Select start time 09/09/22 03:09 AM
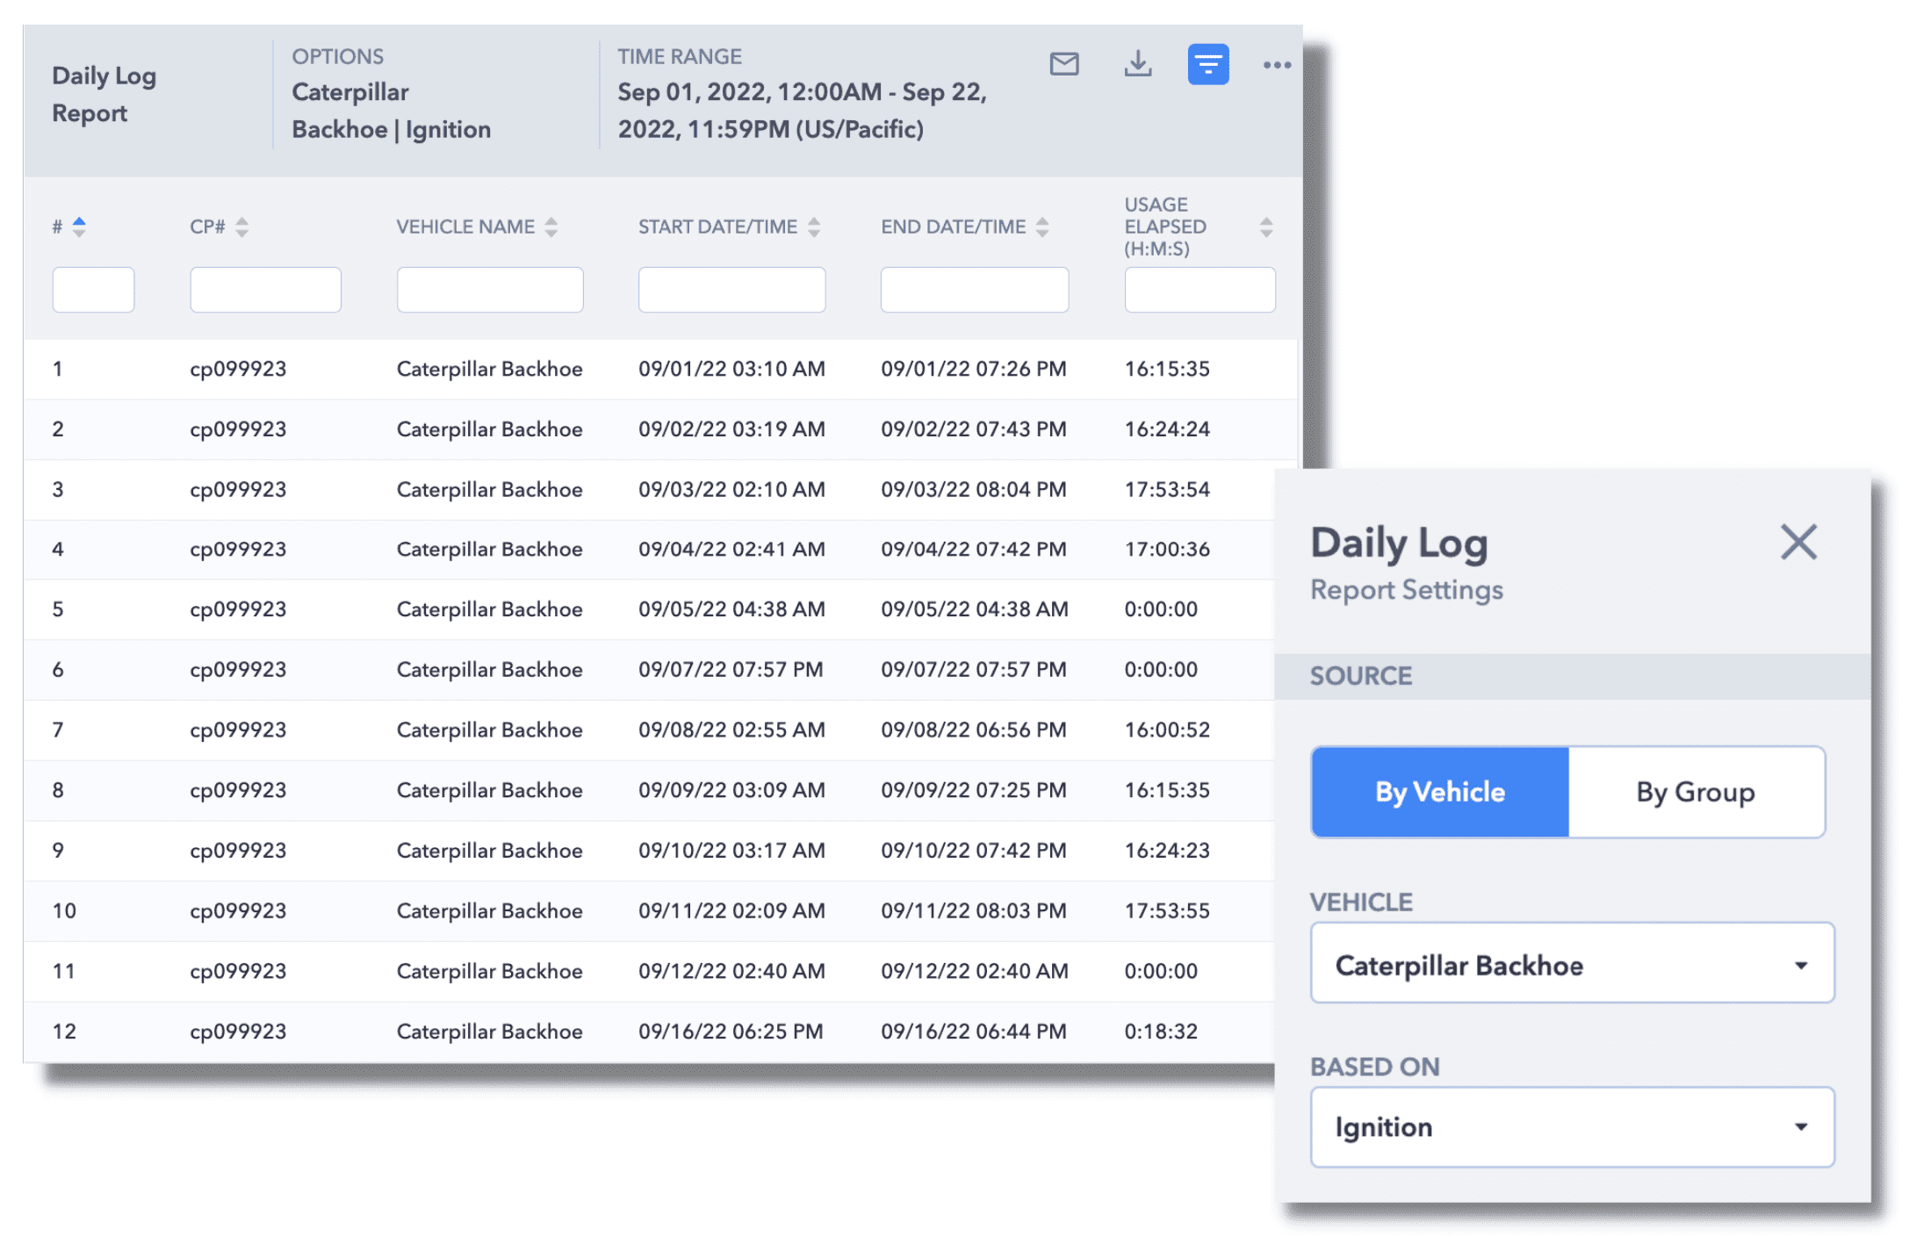The height and width of the screenshot is (1244, 1909). (731, 790)
